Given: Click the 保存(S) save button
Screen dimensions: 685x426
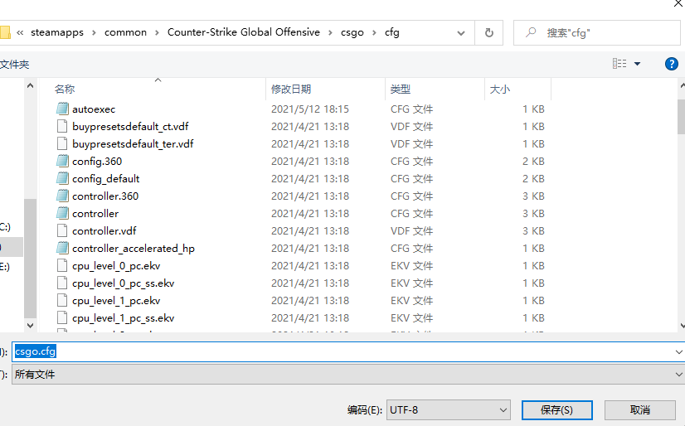Looking at the screenshot, I should pos(557,410).
